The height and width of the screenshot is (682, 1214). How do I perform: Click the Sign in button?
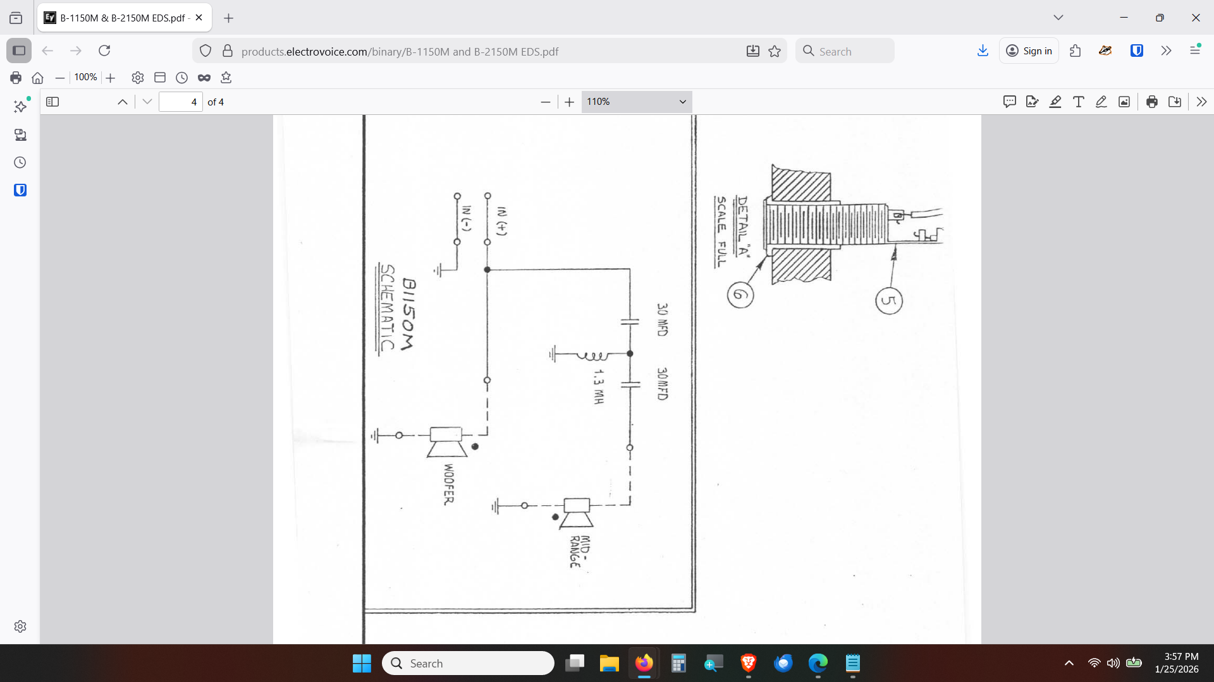[1029, 51]
